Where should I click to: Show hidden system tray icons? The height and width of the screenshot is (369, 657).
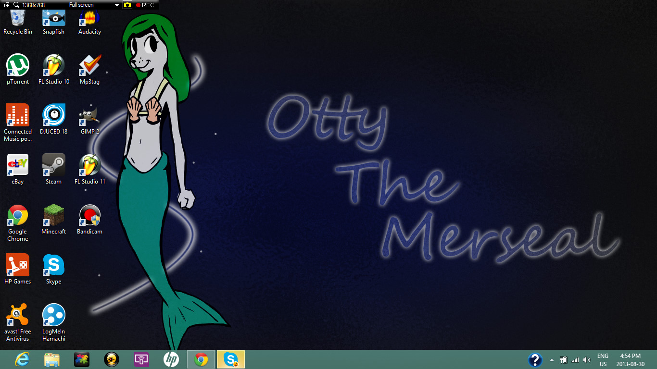tap(552, 360)
